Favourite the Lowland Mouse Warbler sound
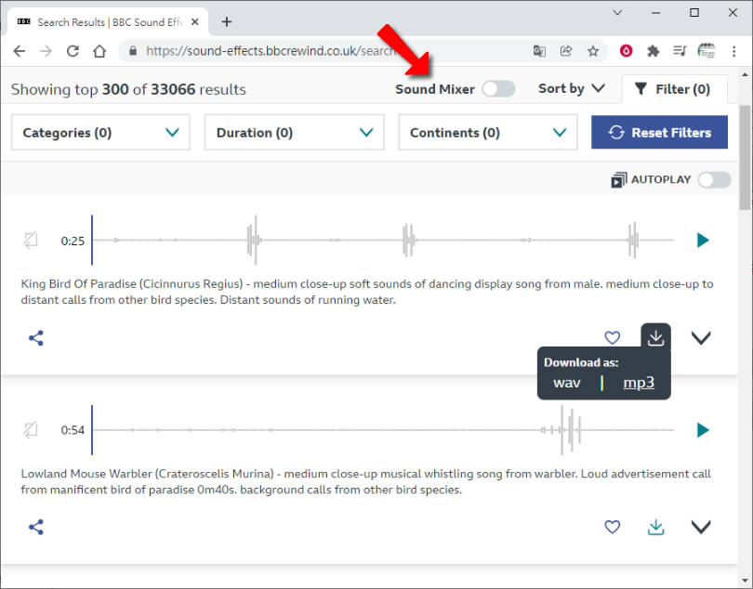This screenshot has width=753, height=589. coord(613,527)
